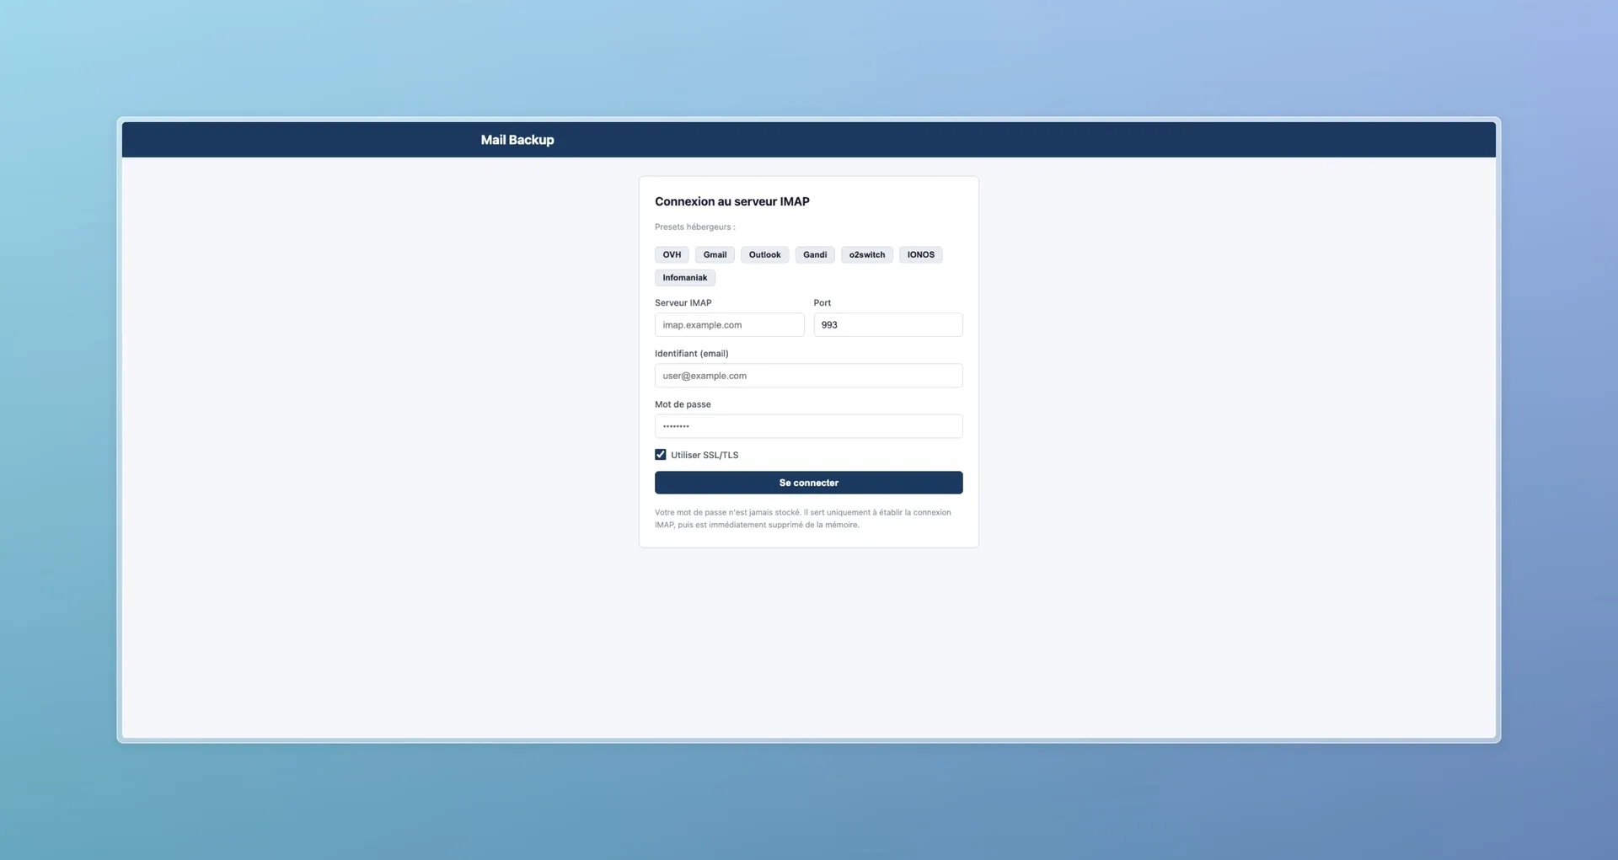Focus the Mot de passe field
Viewport: 1618px width, 860px height.
(808, 426)
